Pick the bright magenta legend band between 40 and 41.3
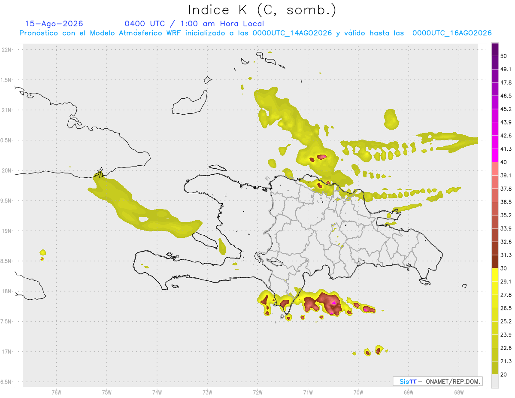Viewport: 515px width, 398px height. pos(495,155)
